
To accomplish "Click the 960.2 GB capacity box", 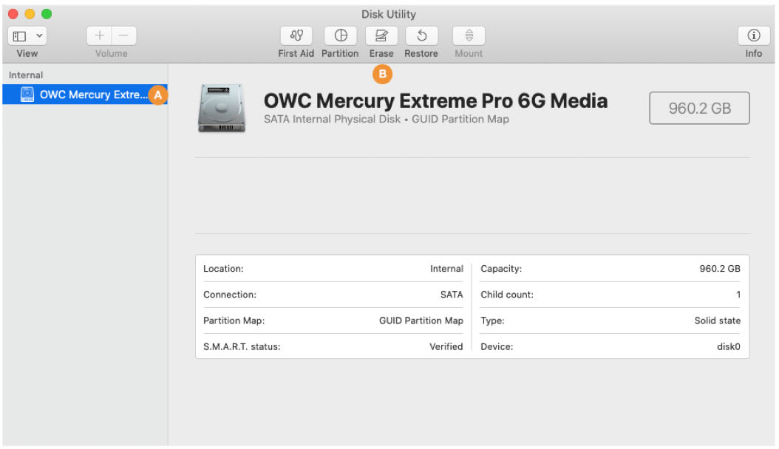I will click(x=699, y=109).
